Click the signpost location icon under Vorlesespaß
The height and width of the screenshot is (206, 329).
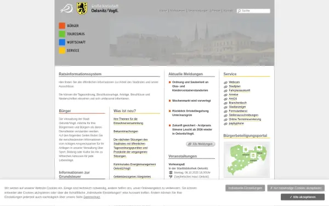(171, 177)
